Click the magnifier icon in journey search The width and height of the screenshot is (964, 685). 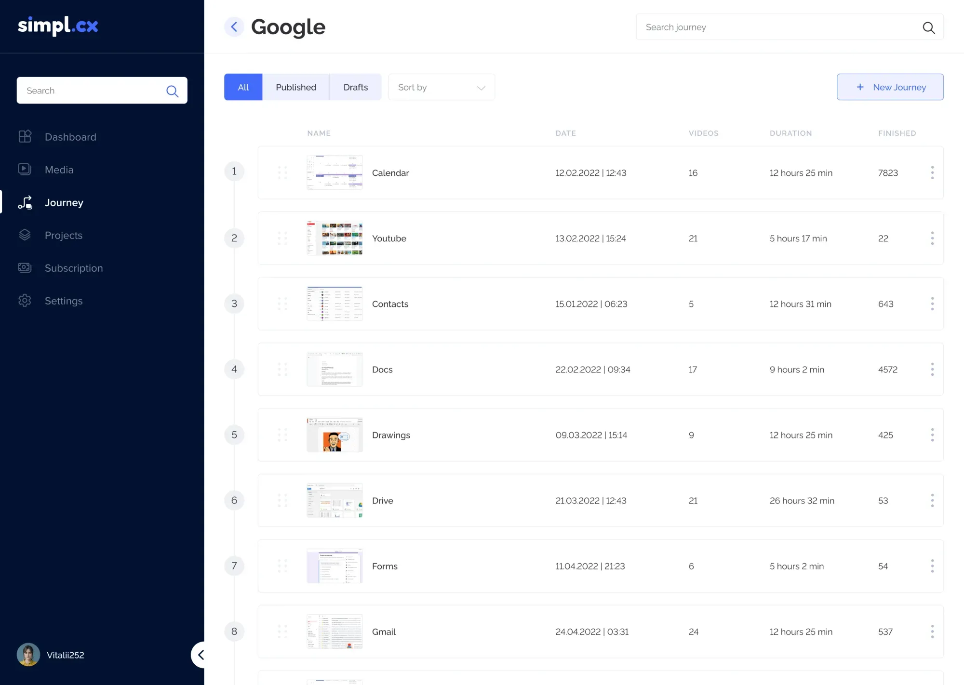[928, 27]
